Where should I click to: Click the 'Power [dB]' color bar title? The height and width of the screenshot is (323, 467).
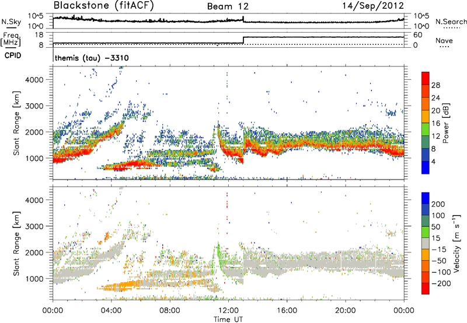(x=445, y=123)
